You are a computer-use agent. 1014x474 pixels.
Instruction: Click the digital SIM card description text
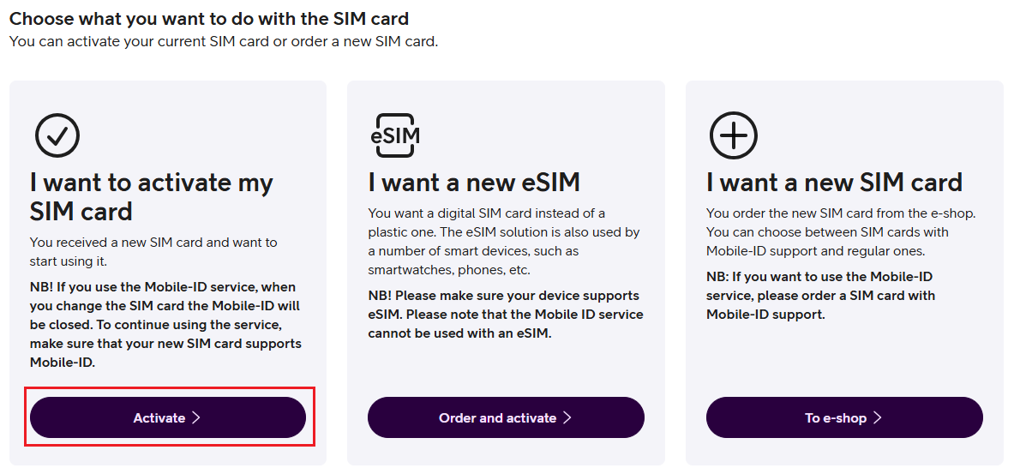504,241
